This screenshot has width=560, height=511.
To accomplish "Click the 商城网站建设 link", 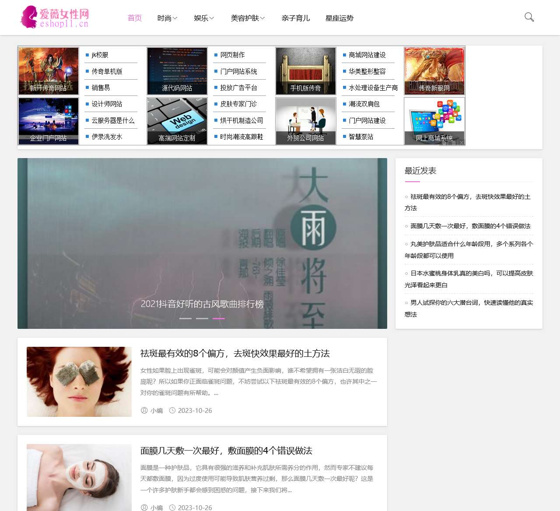I will [367, 55].
